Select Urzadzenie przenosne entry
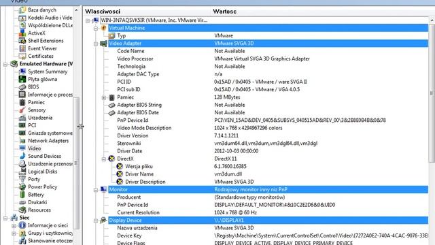Screen dimensions: 435x245 point(50,164)
